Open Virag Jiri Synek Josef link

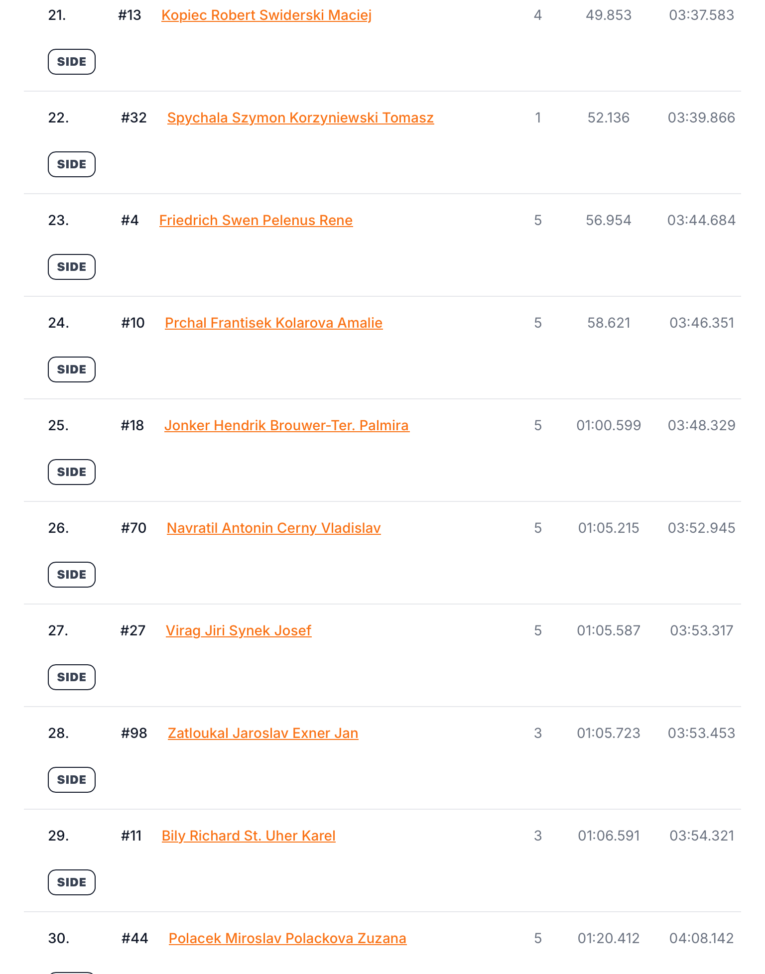[x=239, y=631]
